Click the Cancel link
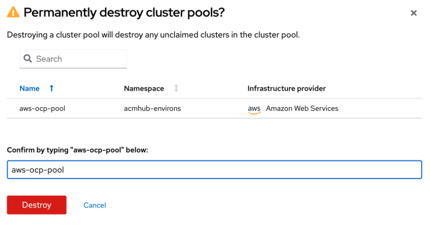Image resolution: width=430 pixels, height=226 pixels. coord(95,205)
